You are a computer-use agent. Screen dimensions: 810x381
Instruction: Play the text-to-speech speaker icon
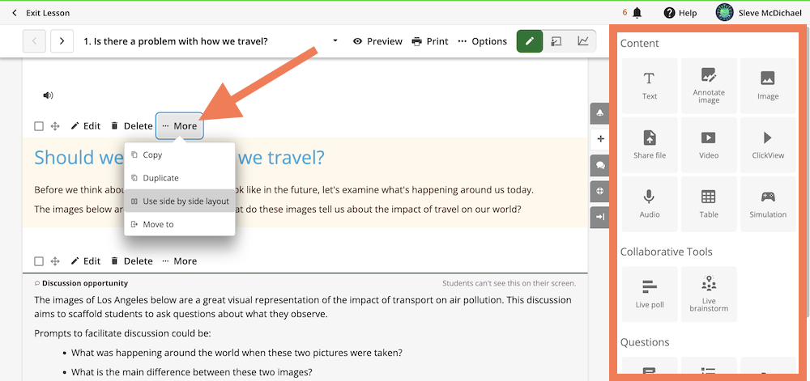click(x=48, y=95)
